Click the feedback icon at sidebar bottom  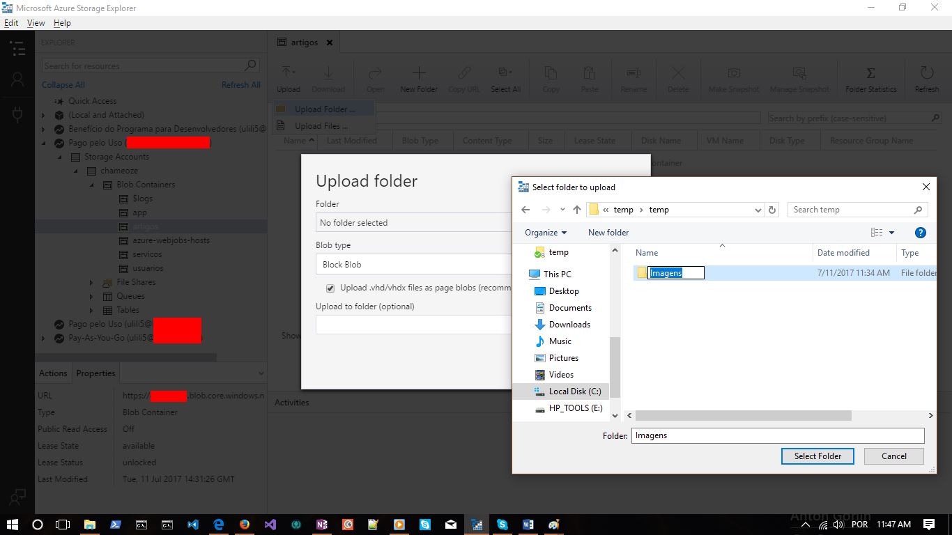(x=17, y=497)
